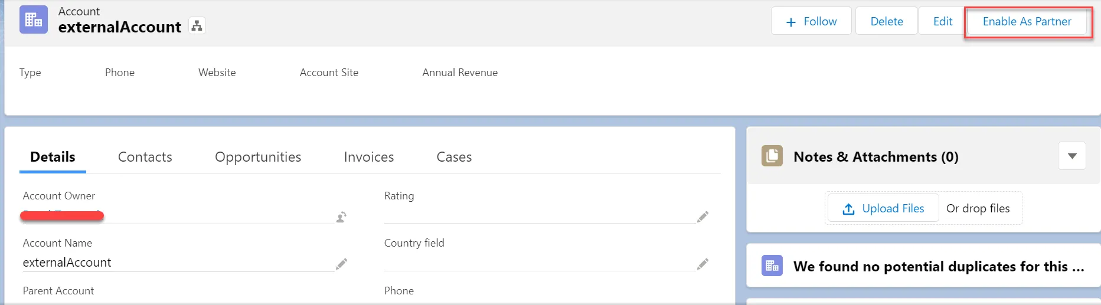
Task: Follow this account record
Action: tap(811, 22)
